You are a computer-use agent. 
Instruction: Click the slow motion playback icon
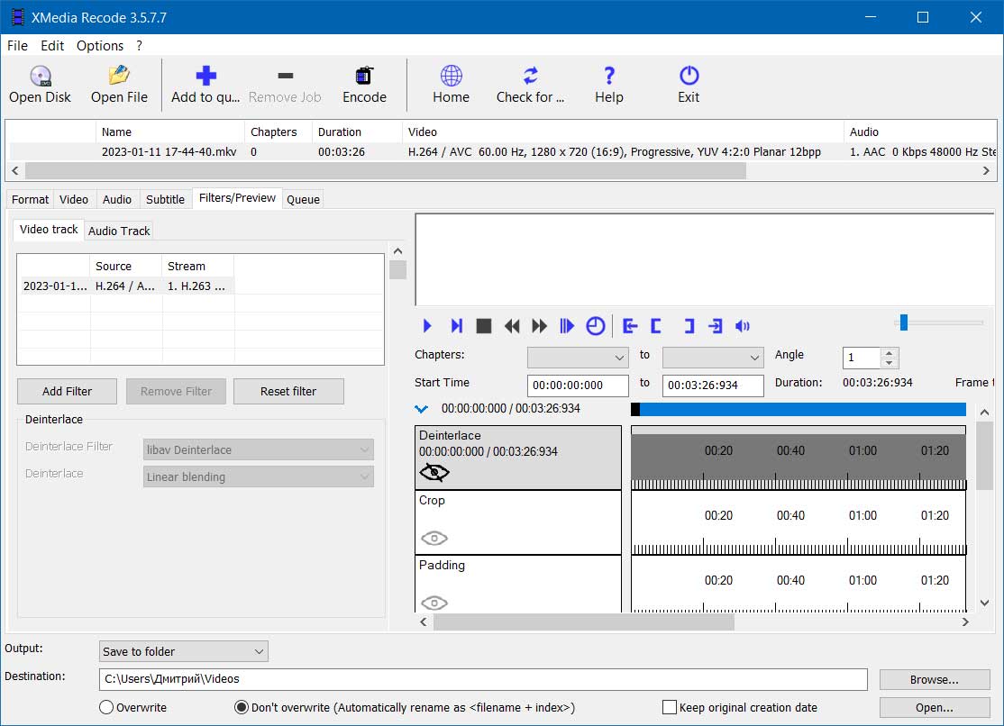click(x=567, y=326)
